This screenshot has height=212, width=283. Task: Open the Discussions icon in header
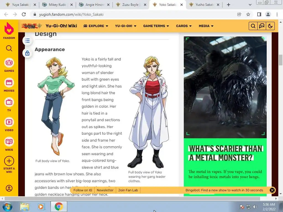(262, 26)
